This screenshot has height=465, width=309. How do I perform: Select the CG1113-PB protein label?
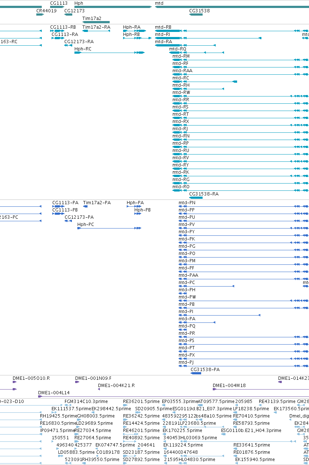[x=65, y=210]
